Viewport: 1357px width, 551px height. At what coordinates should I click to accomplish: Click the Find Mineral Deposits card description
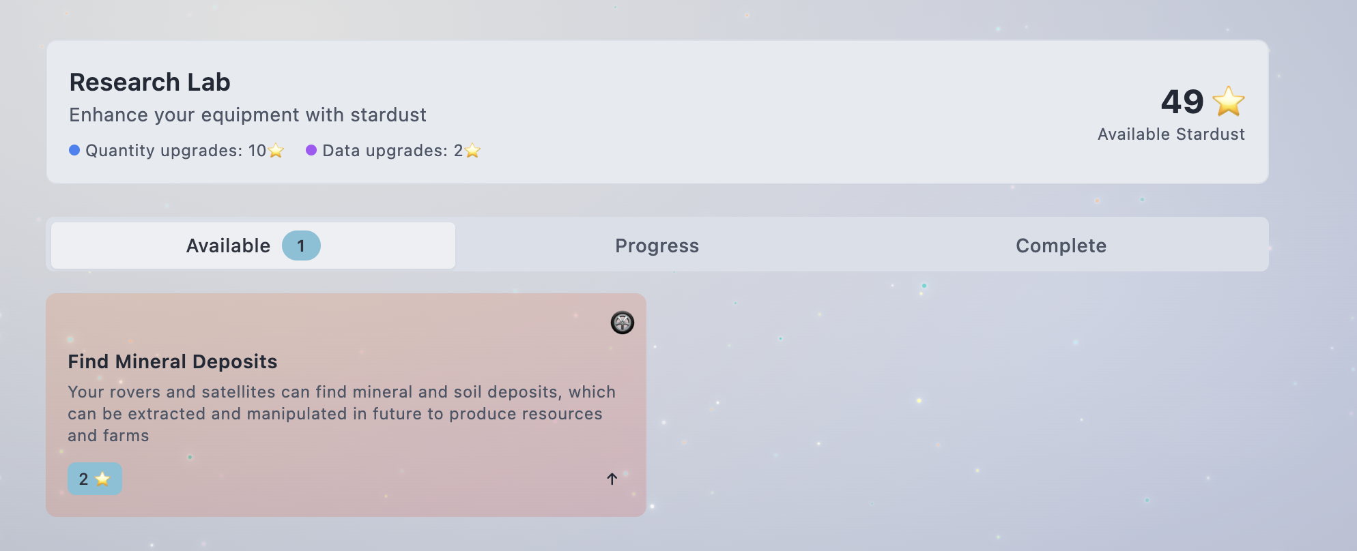point(341,413)
